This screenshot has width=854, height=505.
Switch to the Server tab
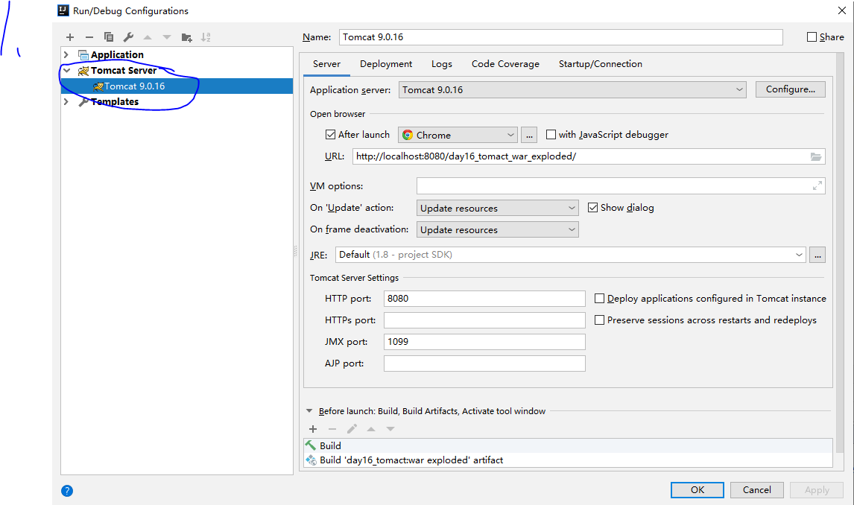pos(327,63)
